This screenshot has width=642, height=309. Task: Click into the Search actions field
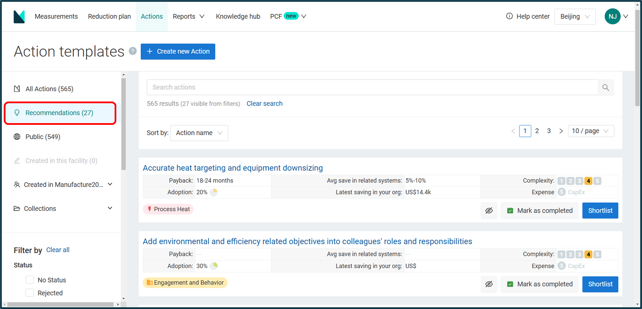point(372,87)
